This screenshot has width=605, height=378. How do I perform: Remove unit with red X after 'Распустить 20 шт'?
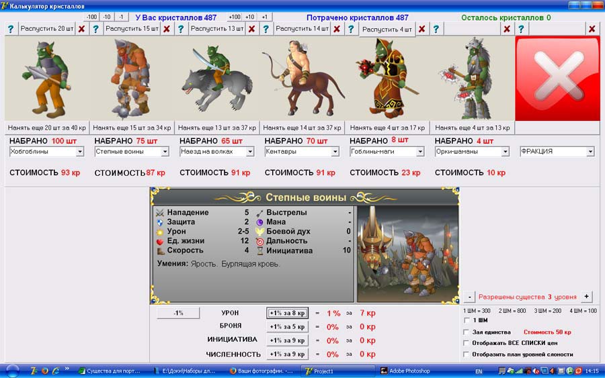(x=81, y=29)
